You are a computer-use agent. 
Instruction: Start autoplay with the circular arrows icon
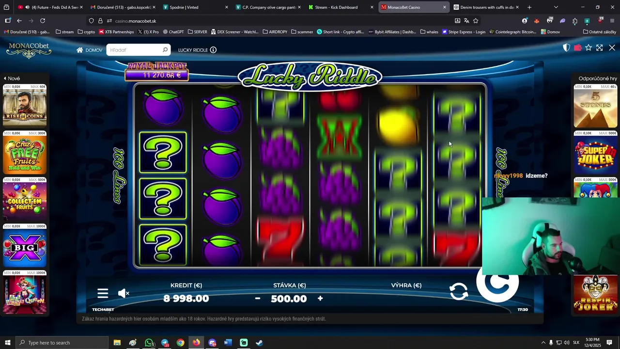[459, 291]
